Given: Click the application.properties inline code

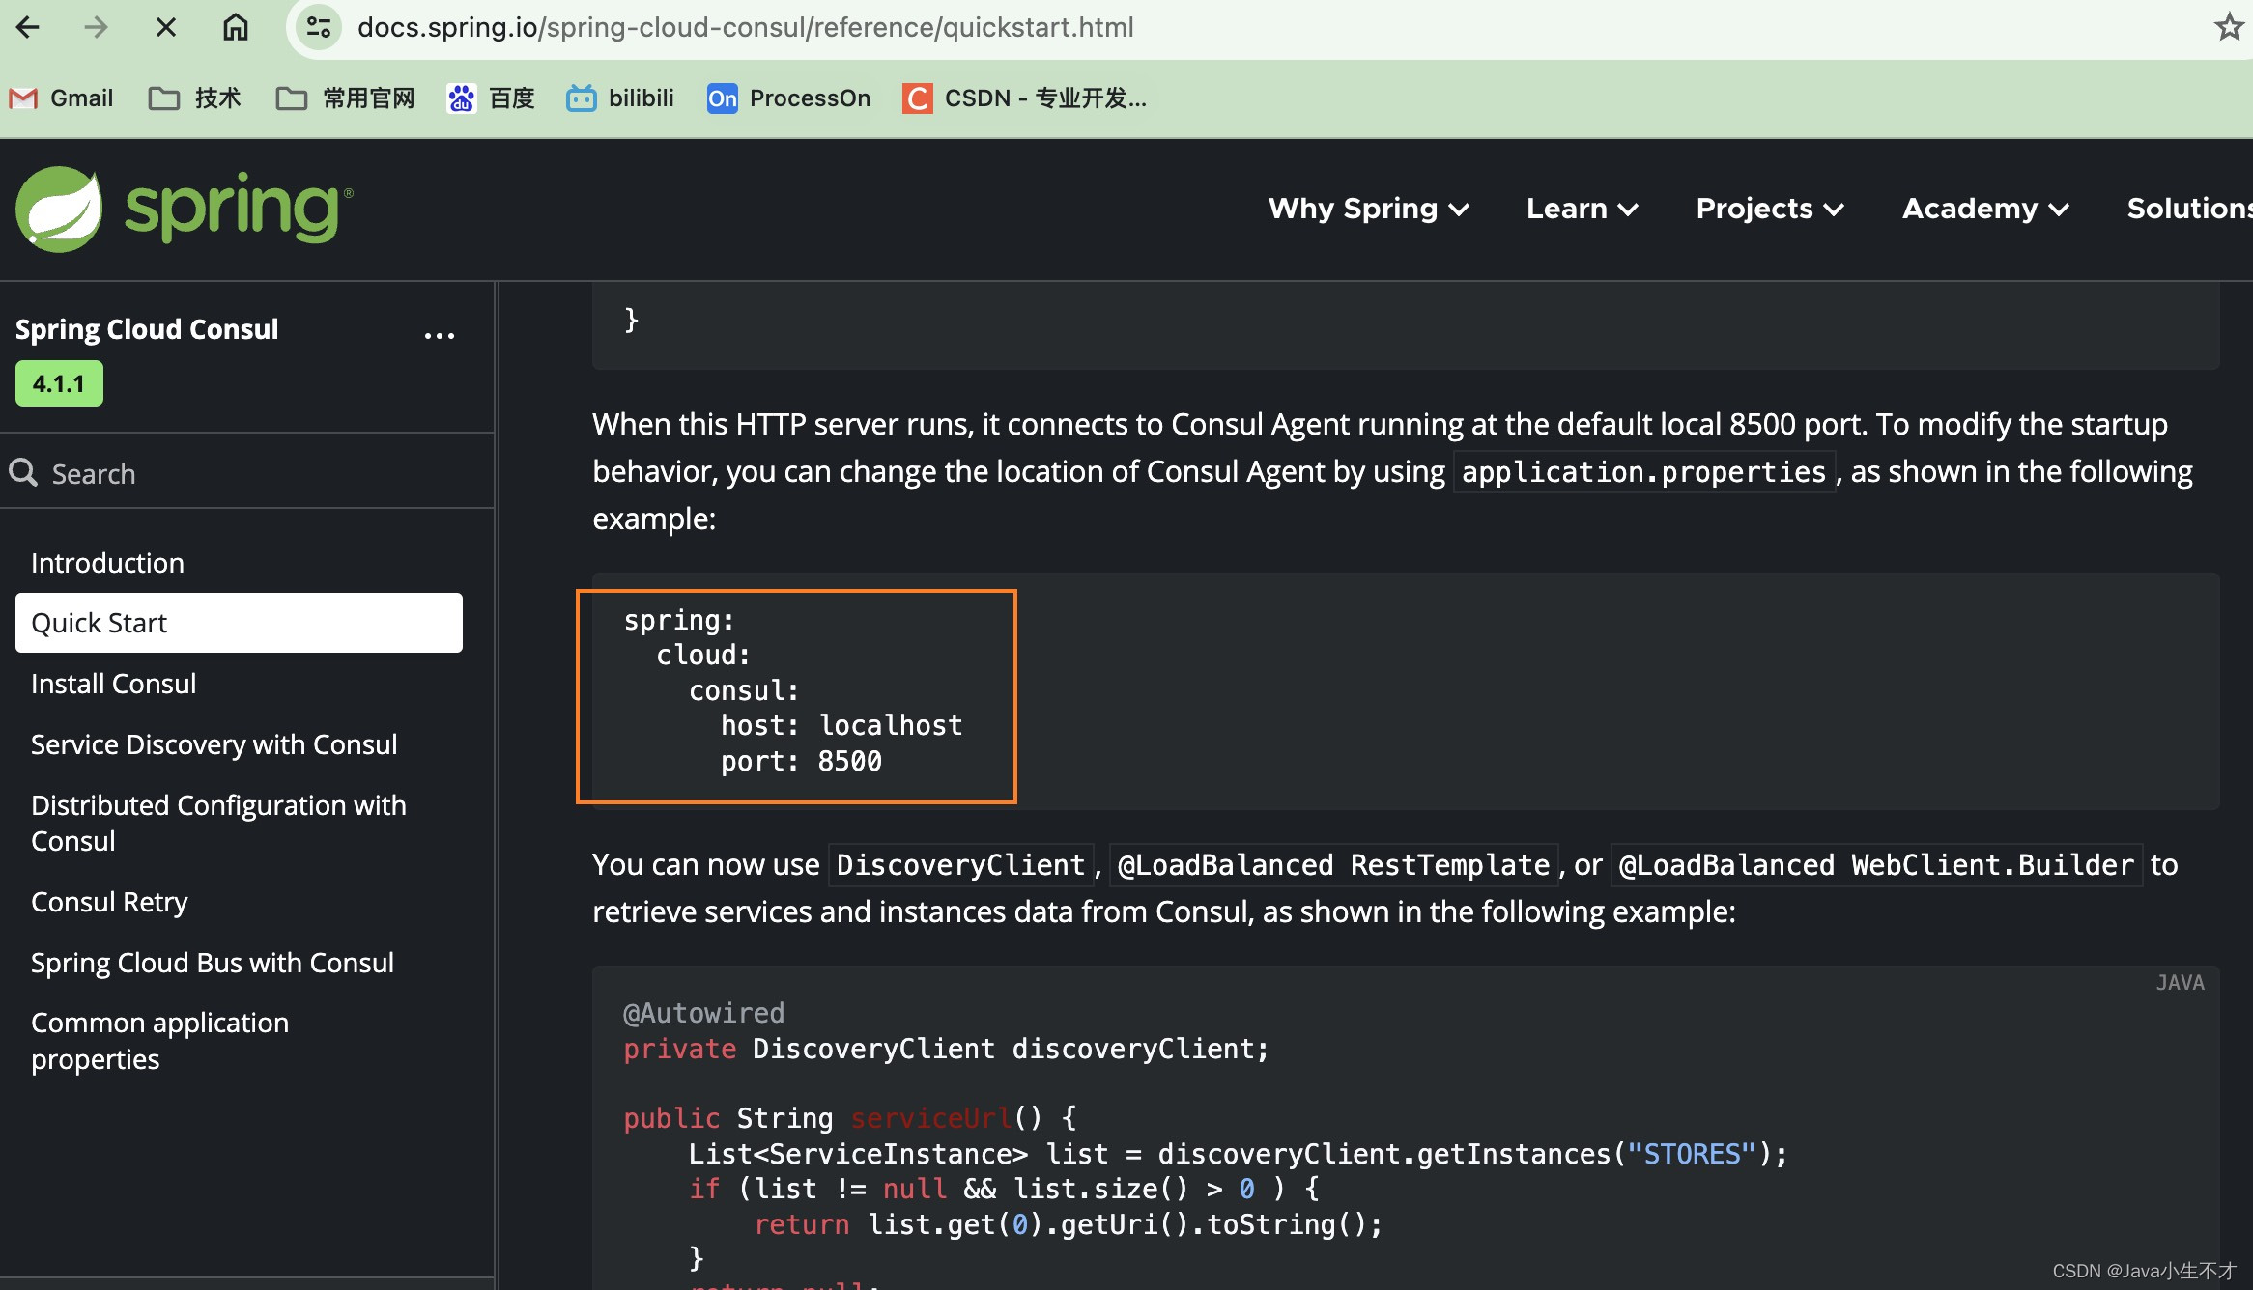Looking at the screenshot, I should (x=1643, y=471).
